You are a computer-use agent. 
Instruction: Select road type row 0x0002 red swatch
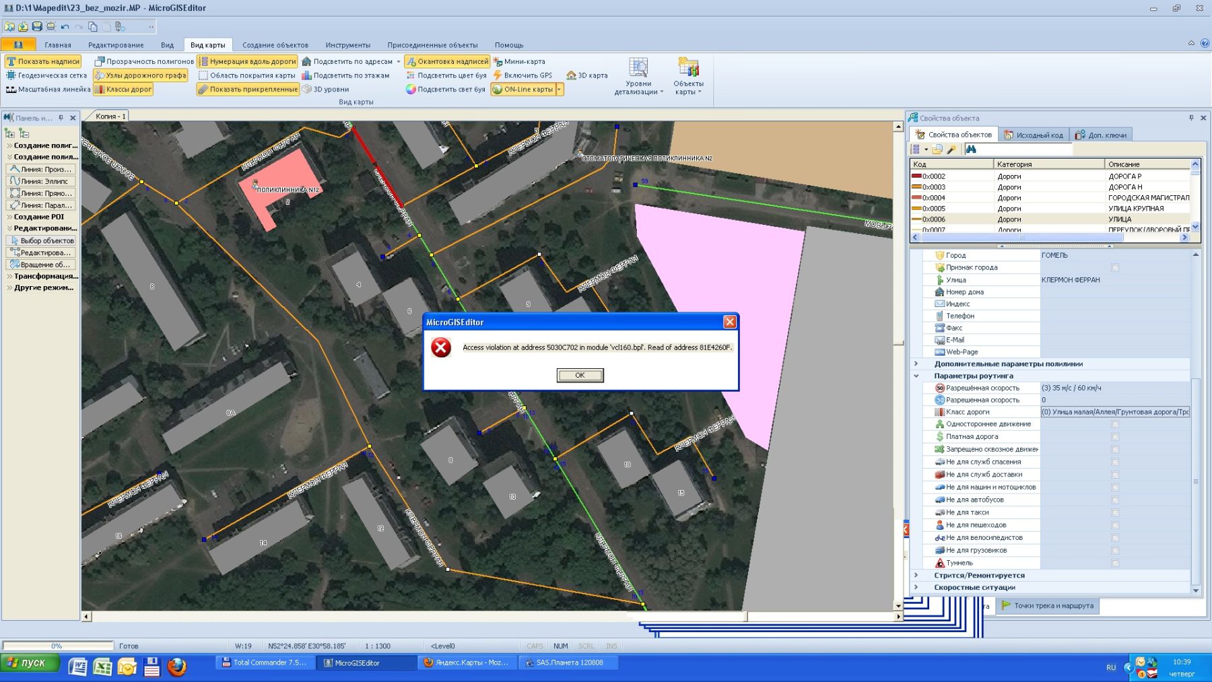click(x=916, y=176)
